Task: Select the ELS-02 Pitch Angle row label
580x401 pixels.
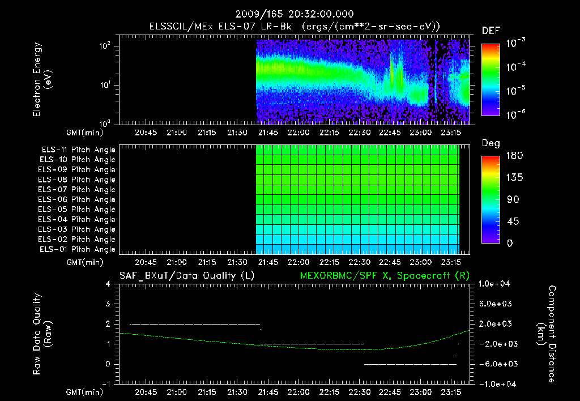Action: [x=77, y=240]
